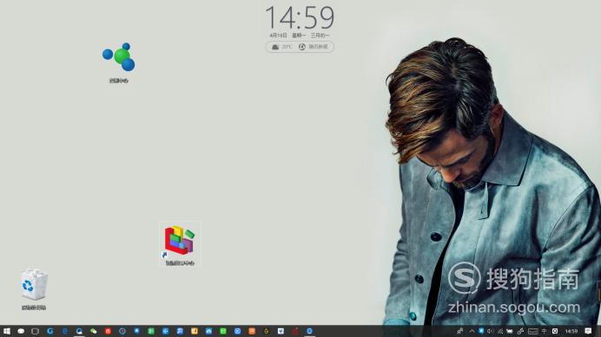Open the dark red taskbar app icon
This screenshot has width=601, height=337.
pos(295,331)
